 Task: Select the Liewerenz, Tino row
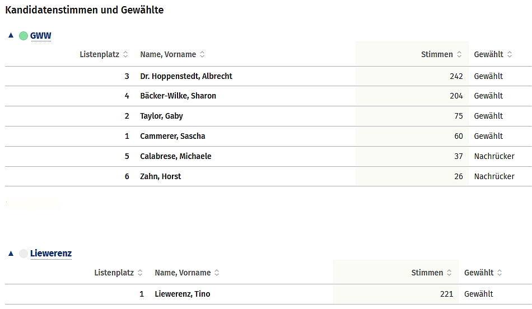click(x=183, y=294)
